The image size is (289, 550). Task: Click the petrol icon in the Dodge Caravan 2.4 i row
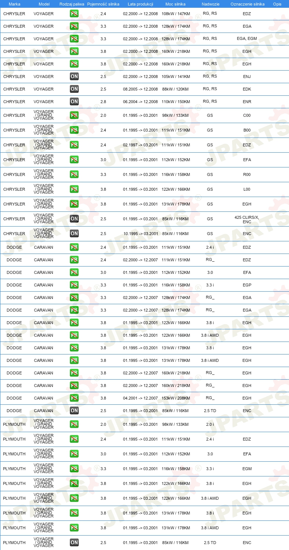(74, 247)
